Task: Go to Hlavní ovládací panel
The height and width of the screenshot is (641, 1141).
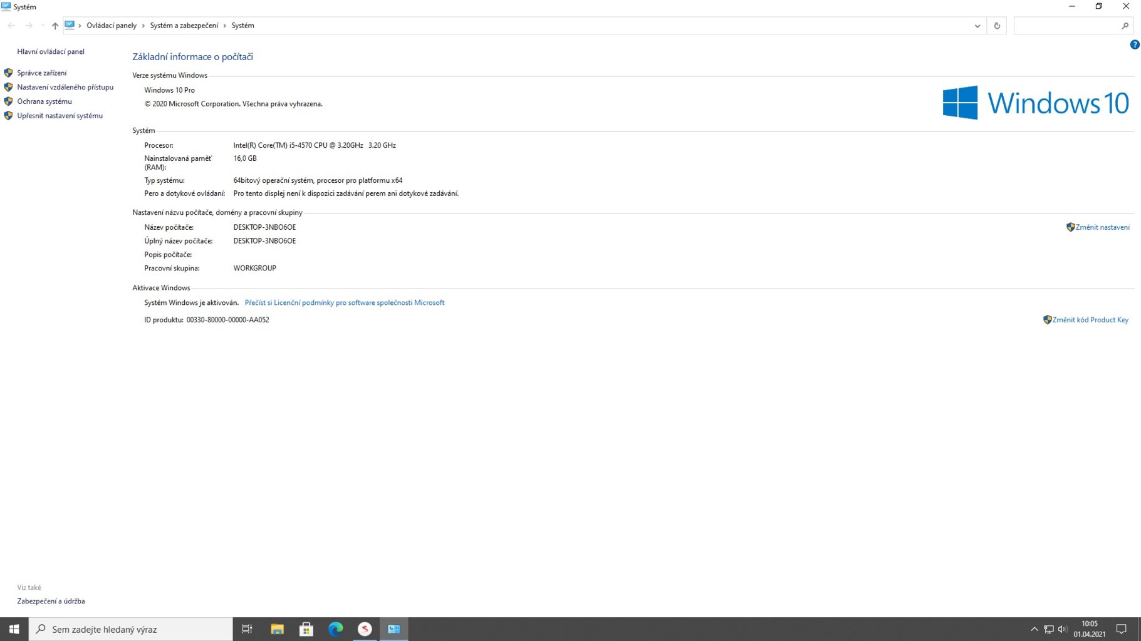Action: click(51, 52)
